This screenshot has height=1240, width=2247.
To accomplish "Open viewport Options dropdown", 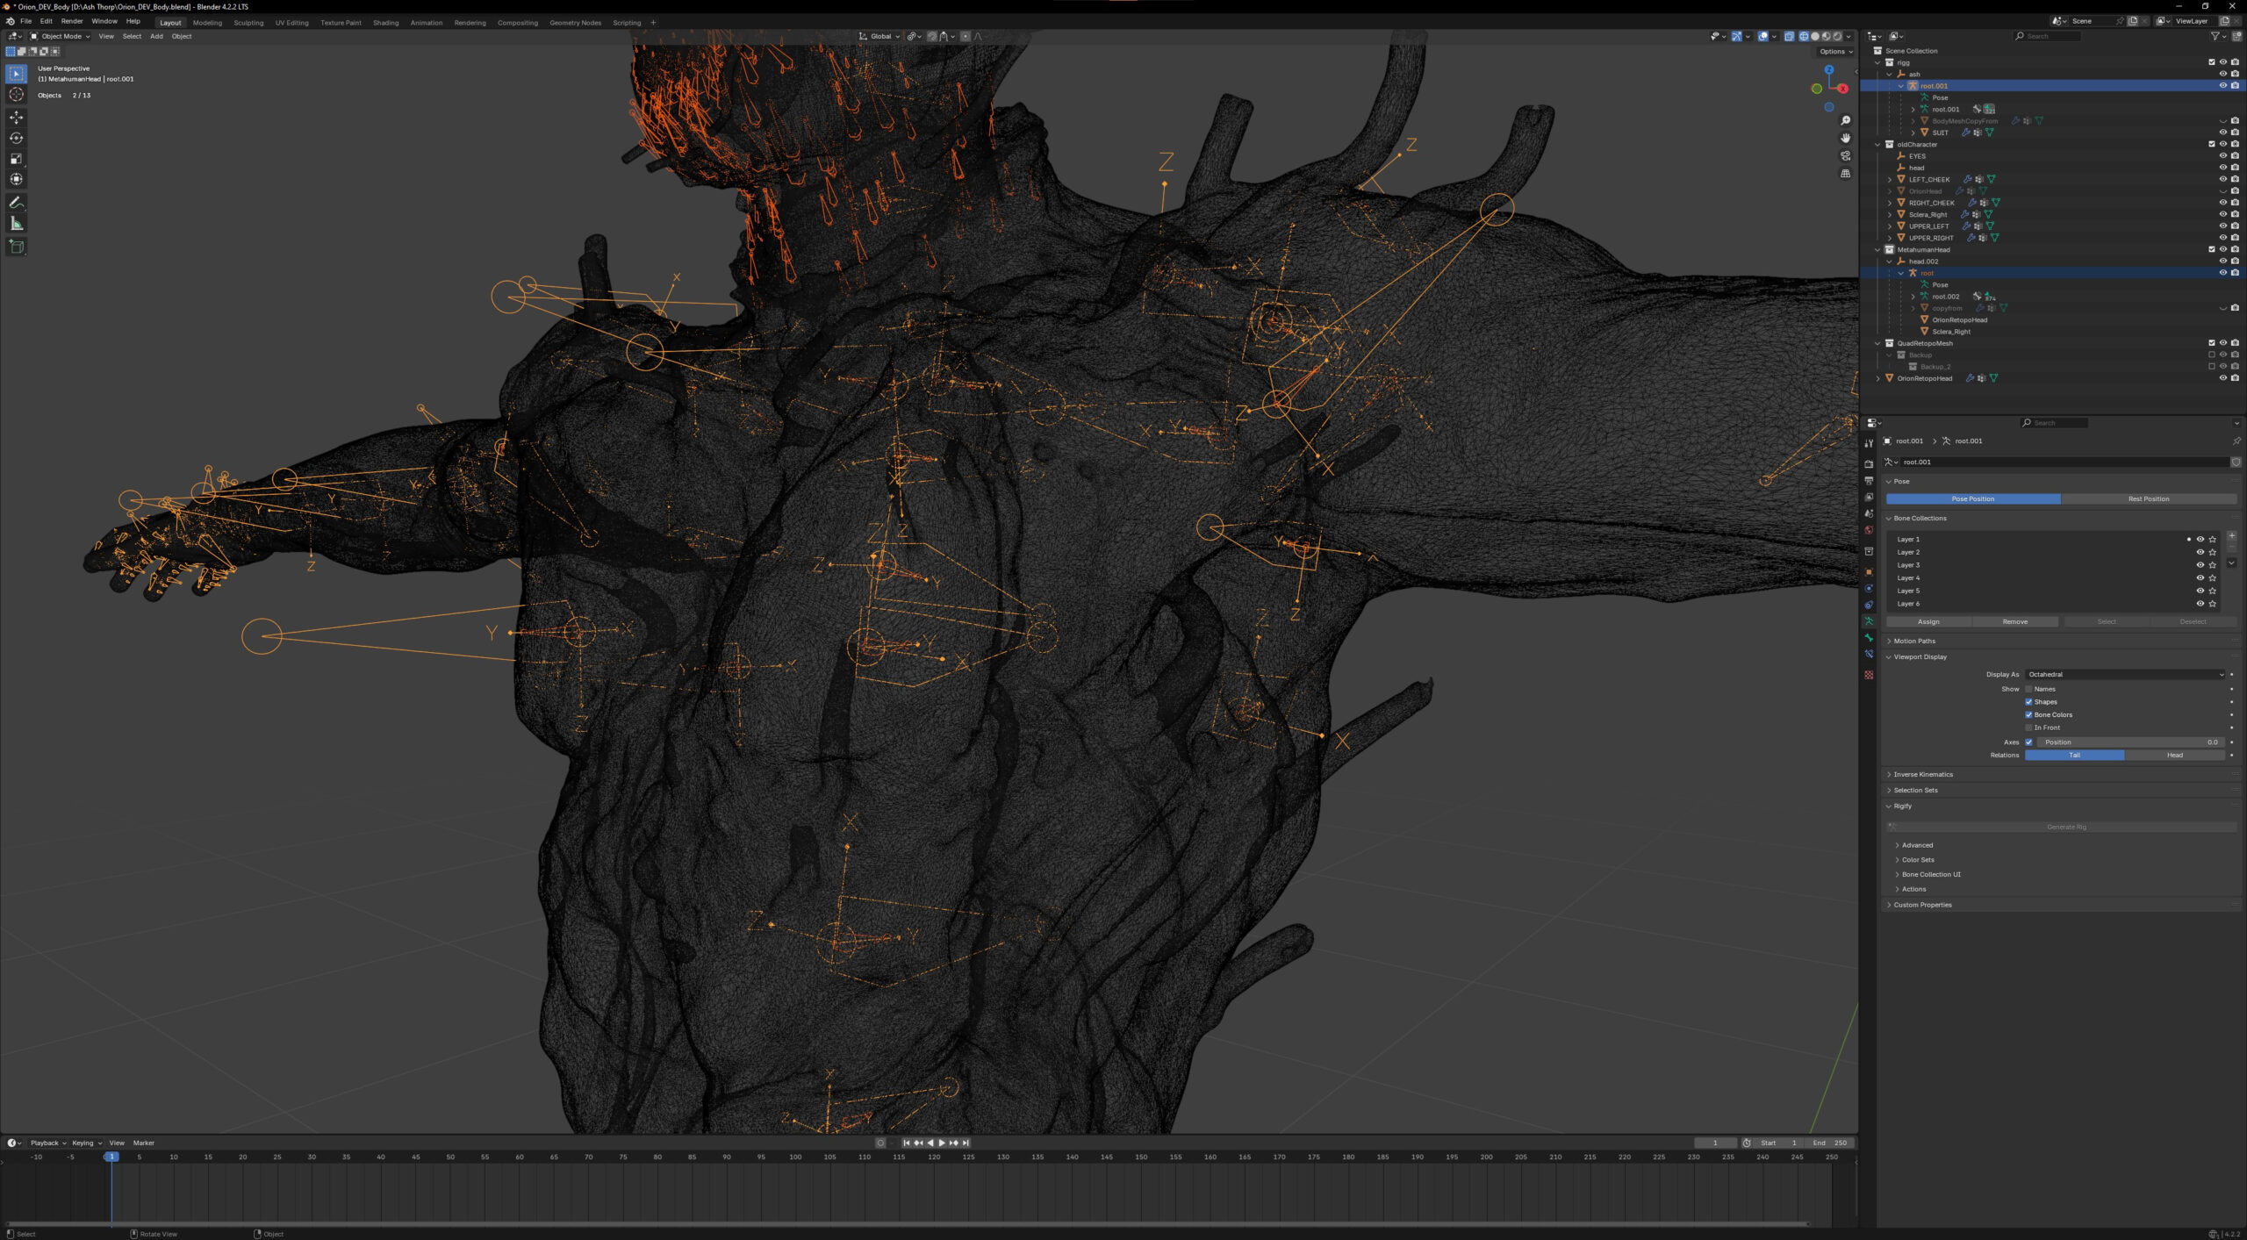I will [1835, 52].
